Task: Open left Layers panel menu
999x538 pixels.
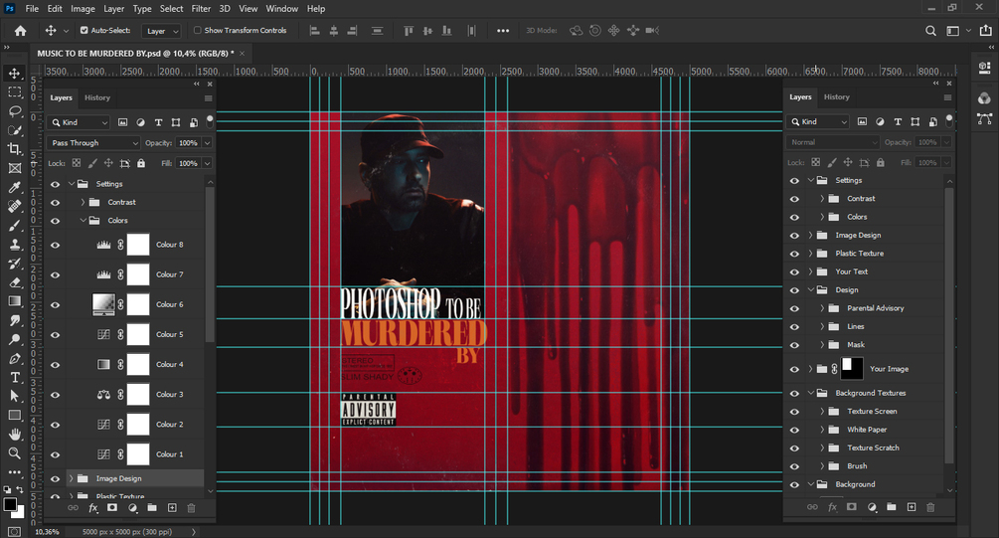Action: coord(208,98)
